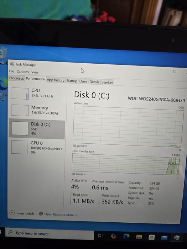Click the Capacity 224 GB value
187x249 pixels.
click(155, 184)
